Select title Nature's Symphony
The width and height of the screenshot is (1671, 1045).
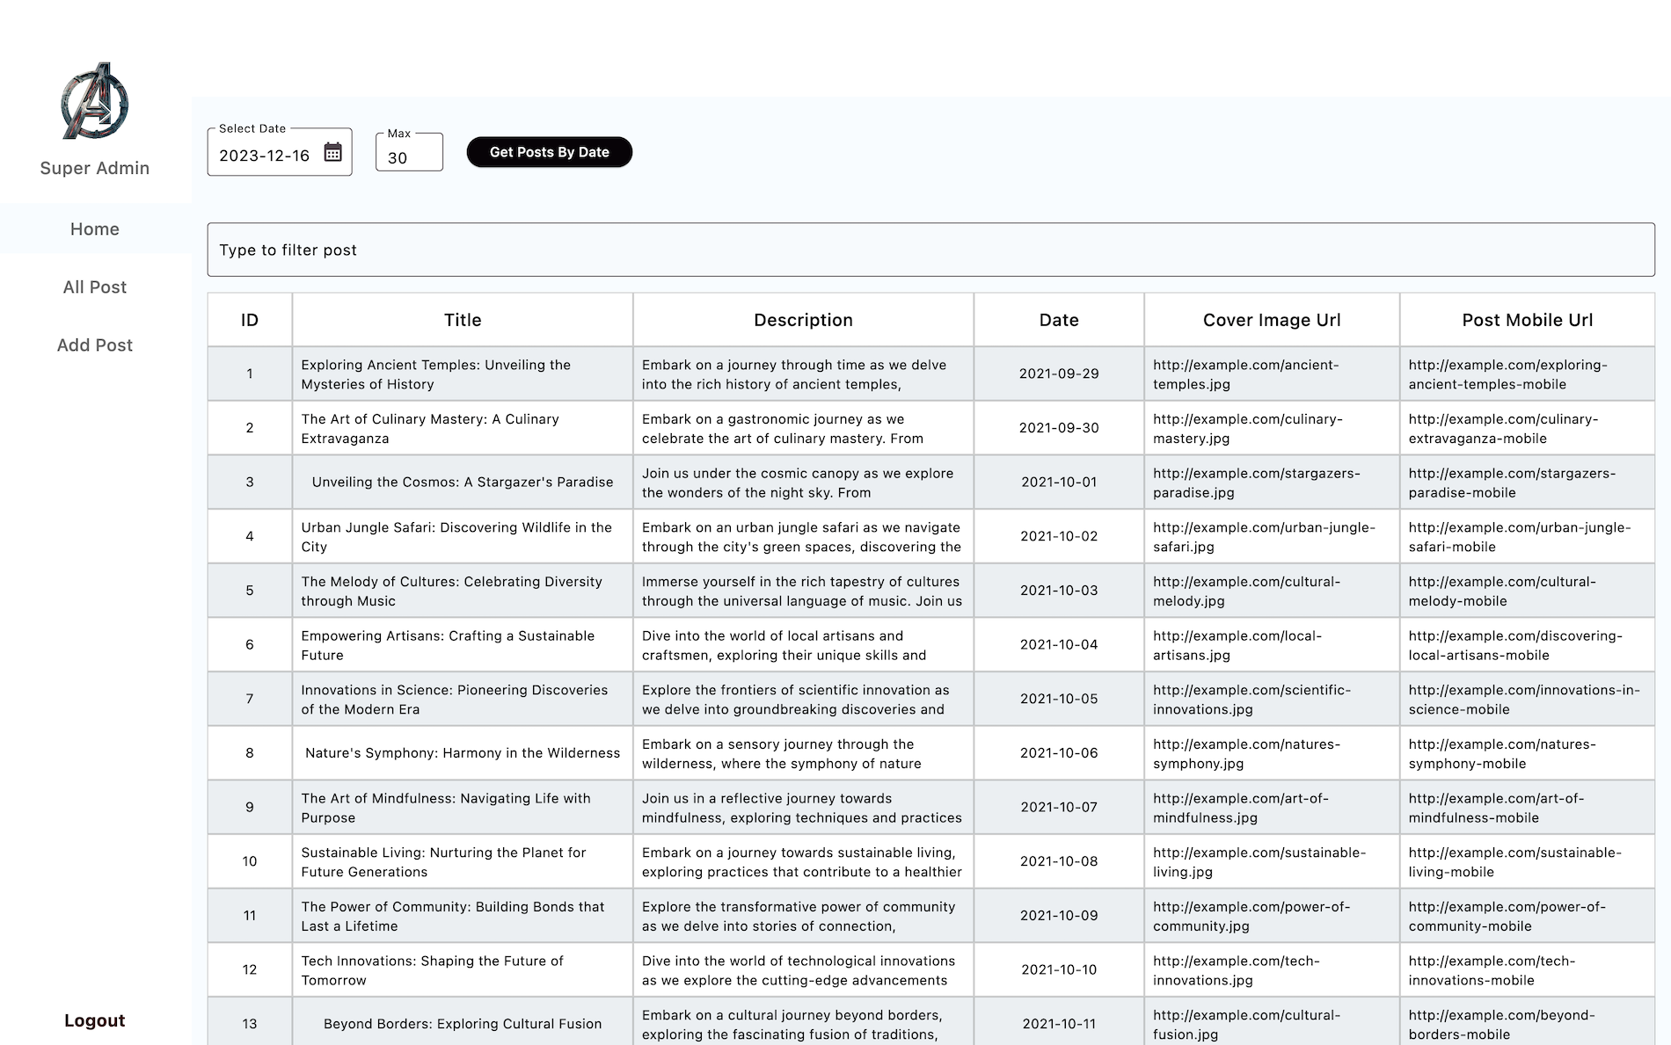(463, 753)
